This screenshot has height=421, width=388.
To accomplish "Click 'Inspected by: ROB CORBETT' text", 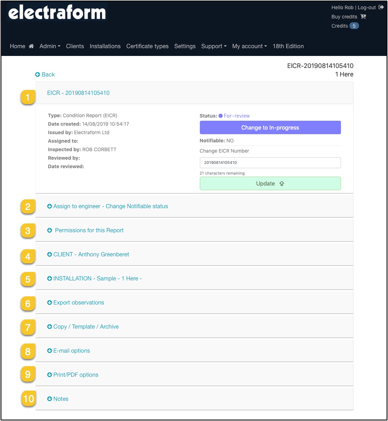I will (82, 149).
